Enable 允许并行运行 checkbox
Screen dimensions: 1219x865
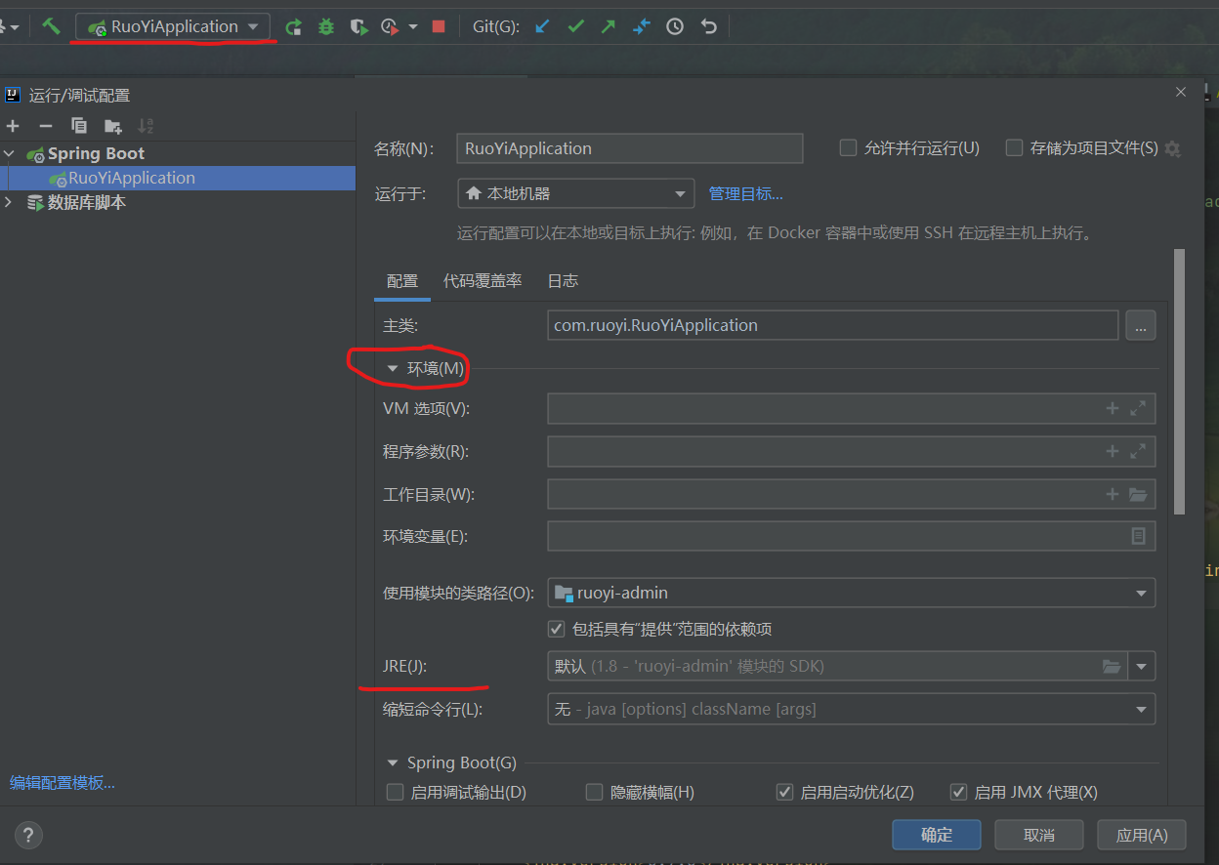click(x=848, y=147)
